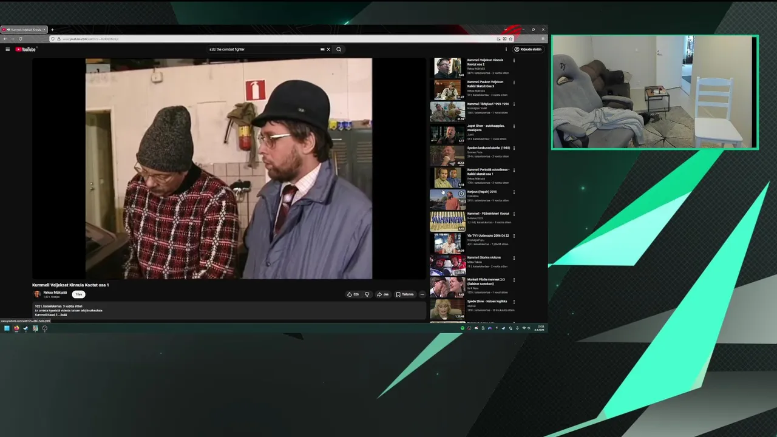The height and width of the screenshot is (437, 777).
Task: Go back in the browser
Action: tap(5, 39)
